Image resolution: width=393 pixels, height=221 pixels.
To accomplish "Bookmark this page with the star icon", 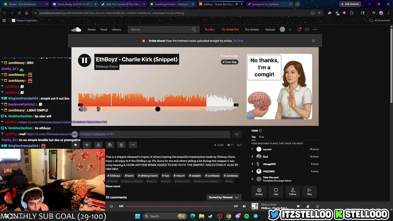I will 319,13.
